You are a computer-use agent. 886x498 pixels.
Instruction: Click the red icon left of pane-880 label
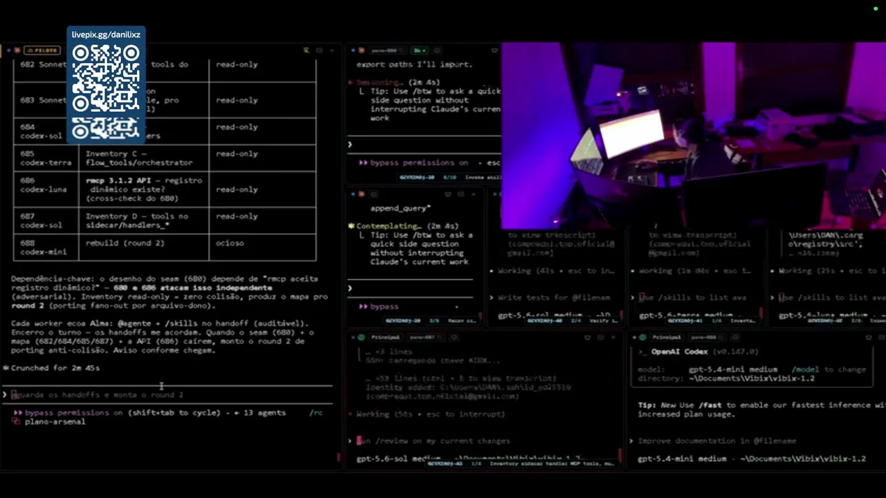[x=362, y=50]
